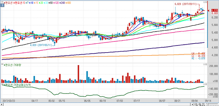
Task: Click the 07/17 date axis label
Action: (137, 101)
